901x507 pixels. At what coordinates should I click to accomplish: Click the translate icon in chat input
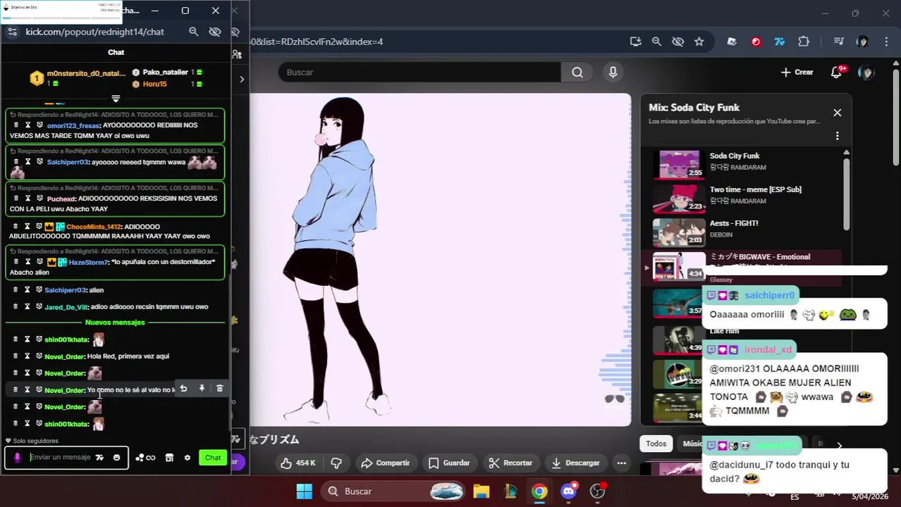pyautogui.click(x=99, y=458)
